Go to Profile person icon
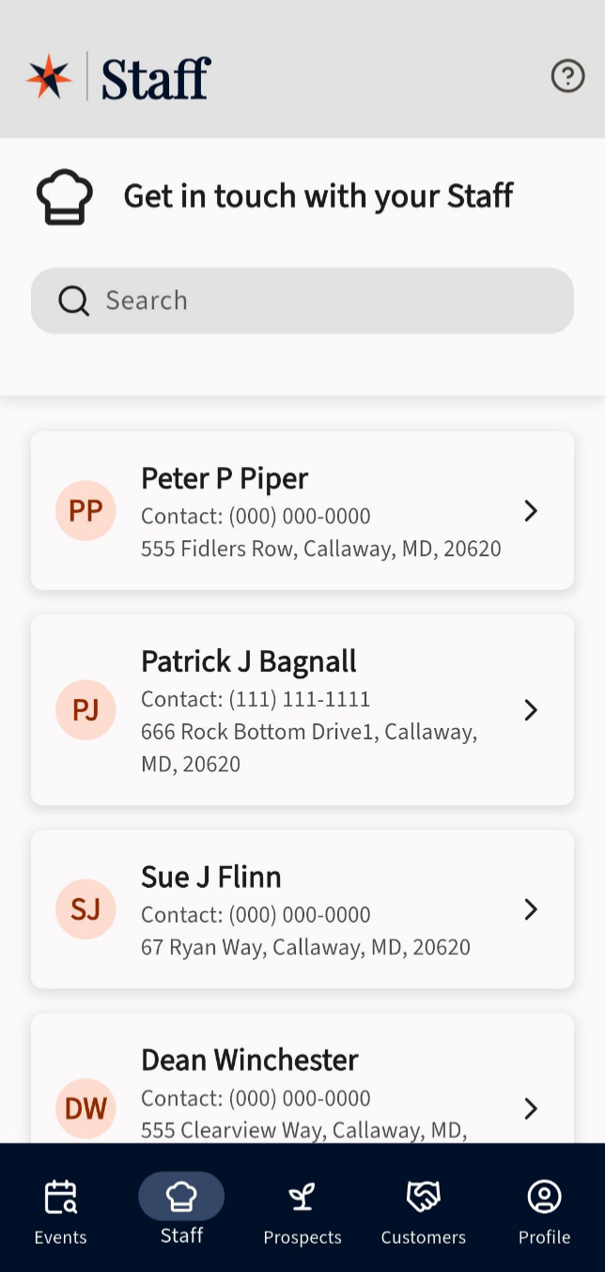Image resolution: width=605 pixels, height=1272 pixels. point(544,1197)
